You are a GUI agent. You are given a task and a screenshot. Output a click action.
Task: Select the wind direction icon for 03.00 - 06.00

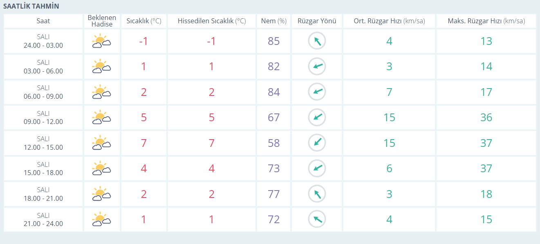pyautogui.click(x=317, y=67)
